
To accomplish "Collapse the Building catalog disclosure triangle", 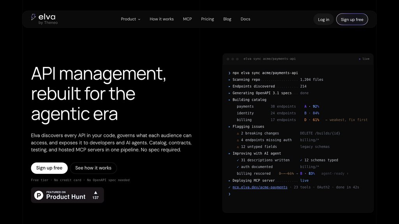I will pos(229,100).
